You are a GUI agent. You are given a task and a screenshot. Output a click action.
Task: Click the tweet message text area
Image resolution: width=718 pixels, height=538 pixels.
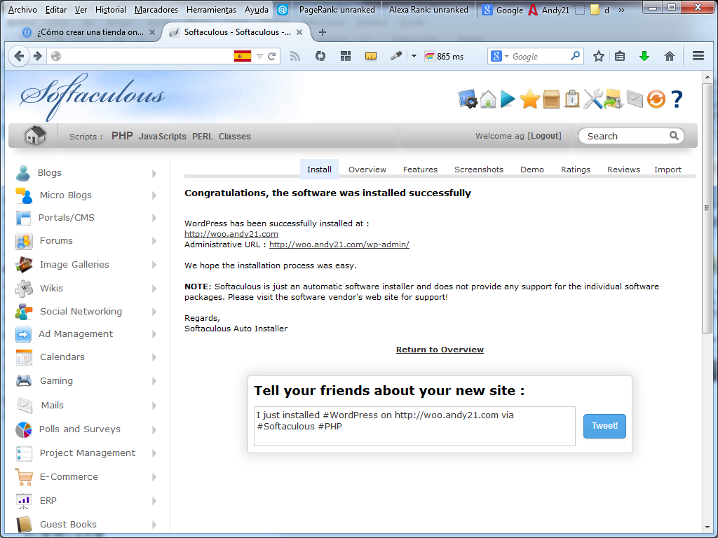point(414,427)
